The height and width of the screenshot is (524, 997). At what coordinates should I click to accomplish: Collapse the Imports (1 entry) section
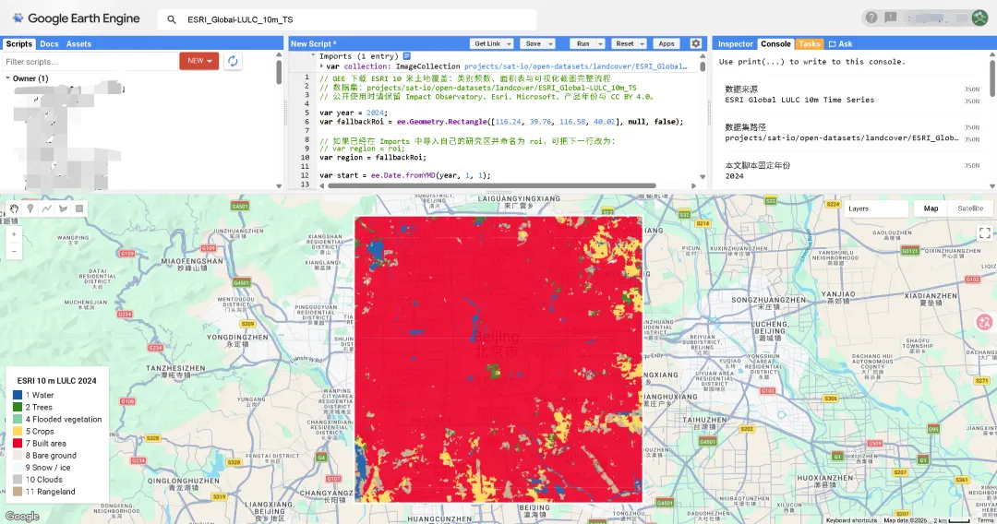click(313, 56)
